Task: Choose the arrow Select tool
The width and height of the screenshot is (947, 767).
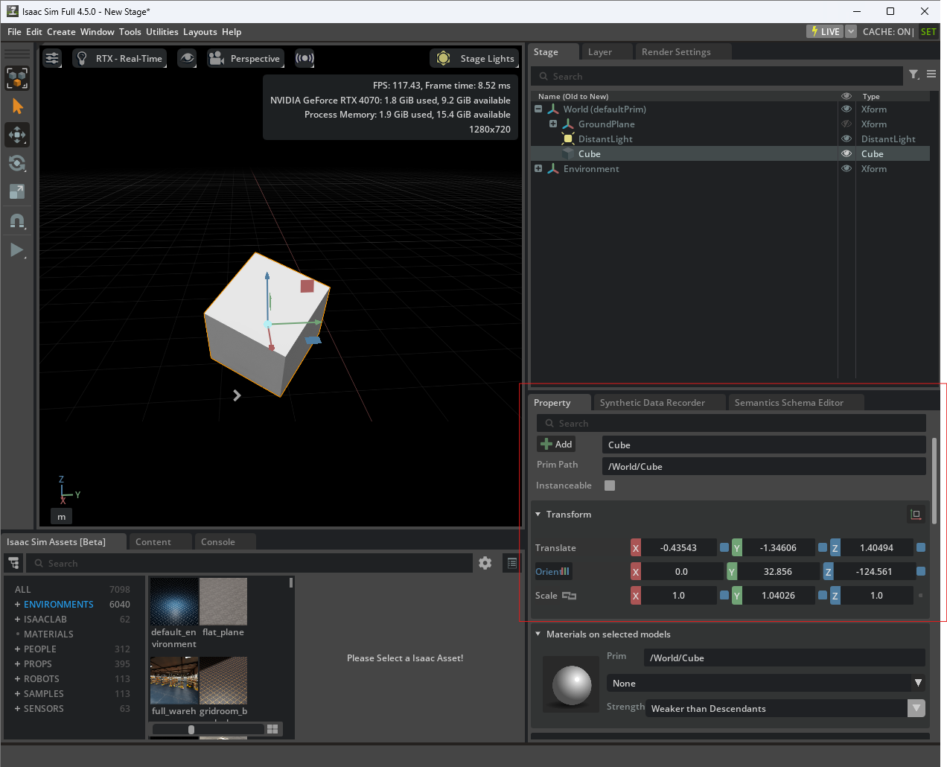Action: [17, 106]
